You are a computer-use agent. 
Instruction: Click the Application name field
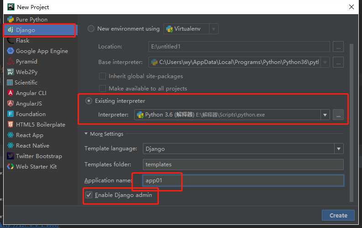(243, 180)
